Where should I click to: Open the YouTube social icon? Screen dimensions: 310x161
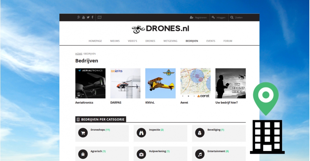click(x=83, y=17)
